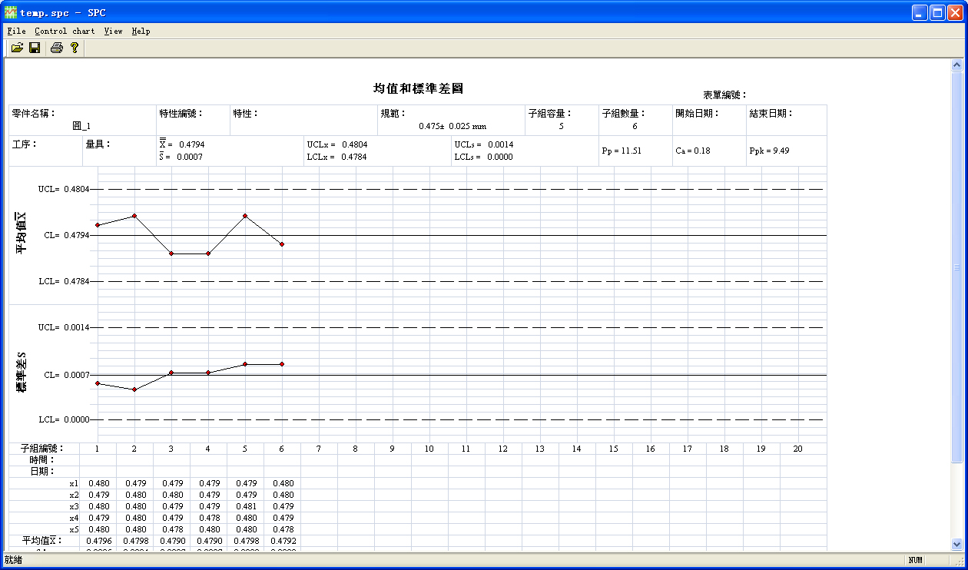Click subgroup number 10 column header
This screenshot has height=570, width=968.
[x=429, y=449]
